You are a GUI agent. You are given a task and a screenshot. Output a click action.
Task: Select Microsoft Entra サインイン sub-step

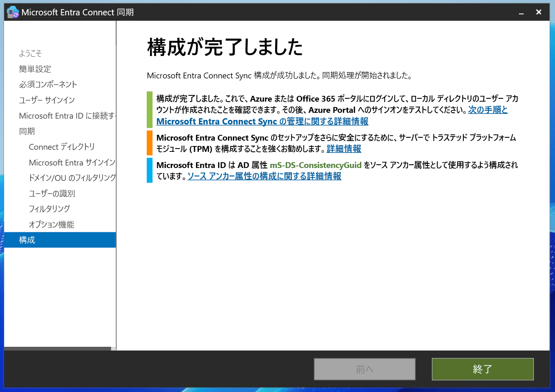click(72, 163)
